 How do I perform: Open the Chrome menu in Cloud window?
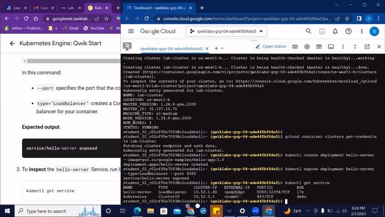click(x=378, y=19)
